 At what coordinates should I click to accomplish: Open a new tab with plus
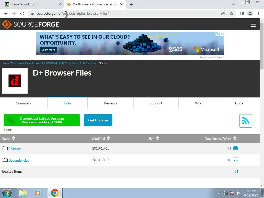(131, 4)
